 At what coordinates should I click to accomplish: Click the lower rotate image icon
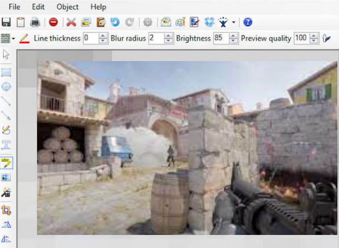coord(6,239)
